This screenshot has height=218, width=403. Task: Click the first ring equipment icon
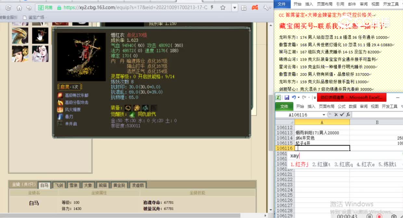coord(128,108)
